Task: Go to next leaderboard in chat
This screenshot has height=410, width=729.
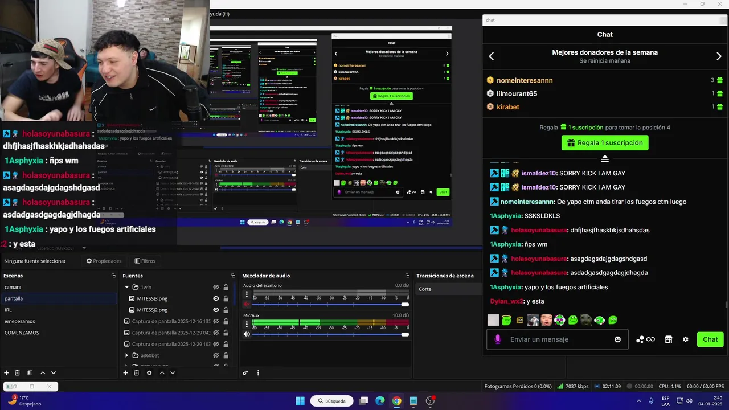Action: click(719, 56)
